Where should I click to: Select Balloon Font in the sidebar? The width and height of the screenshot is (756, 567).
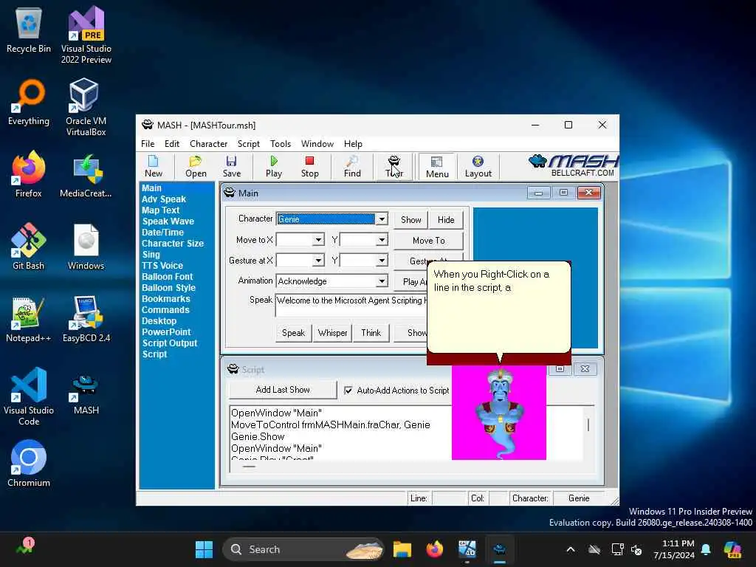(x=168, y=277)
